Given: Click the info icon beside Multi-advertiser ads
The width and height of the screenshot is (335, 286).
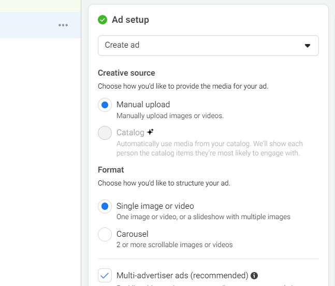Looking at the screenshot, I should tap(254, 276).
